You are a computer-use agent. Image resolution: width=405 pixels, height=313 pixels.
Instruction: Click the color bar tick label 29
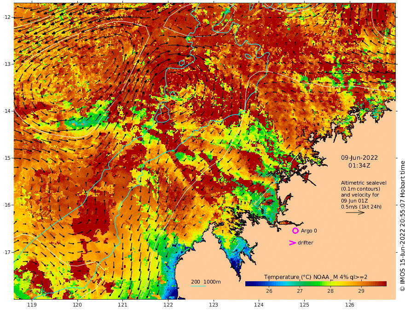tap(361, 291)
